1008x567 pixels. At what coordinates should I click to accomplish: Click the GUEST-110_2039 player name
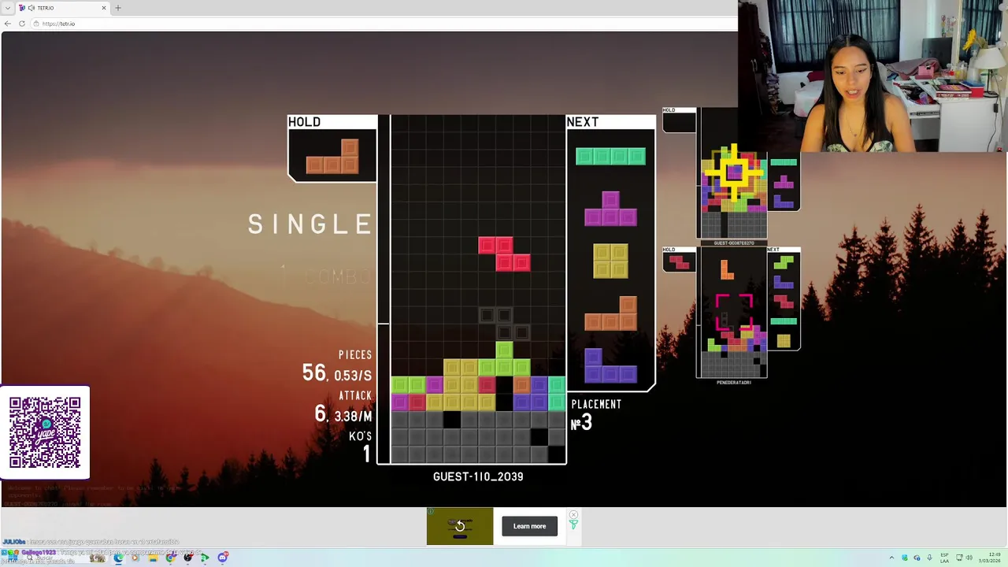click(x=478, y=476)
